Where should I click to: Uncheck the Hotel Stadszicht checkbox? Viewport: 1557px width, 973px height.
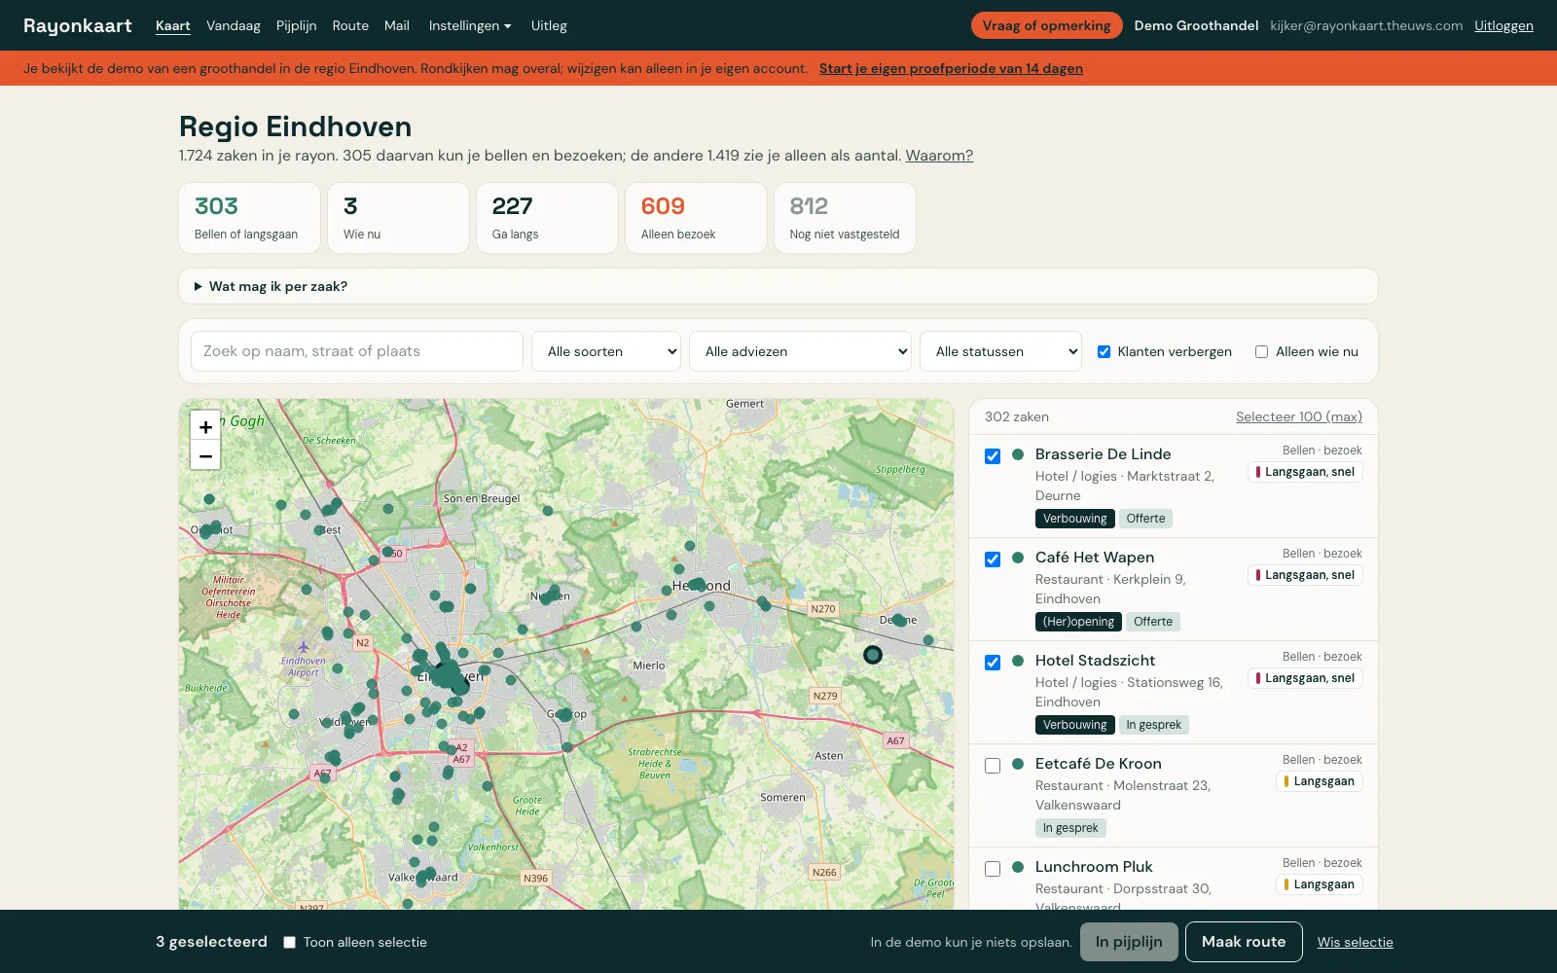coord(993,663)
